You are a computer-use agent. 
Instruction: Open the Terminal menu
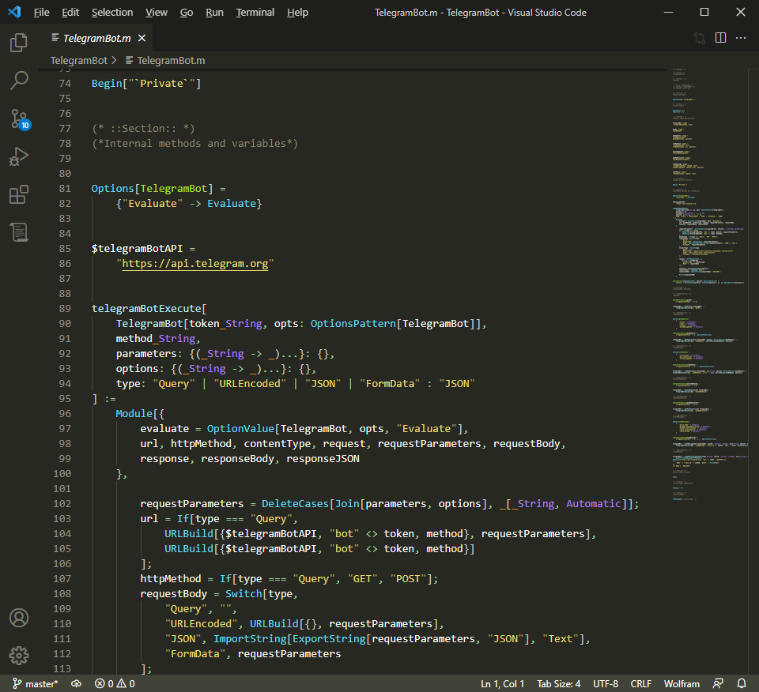point(255,13)
